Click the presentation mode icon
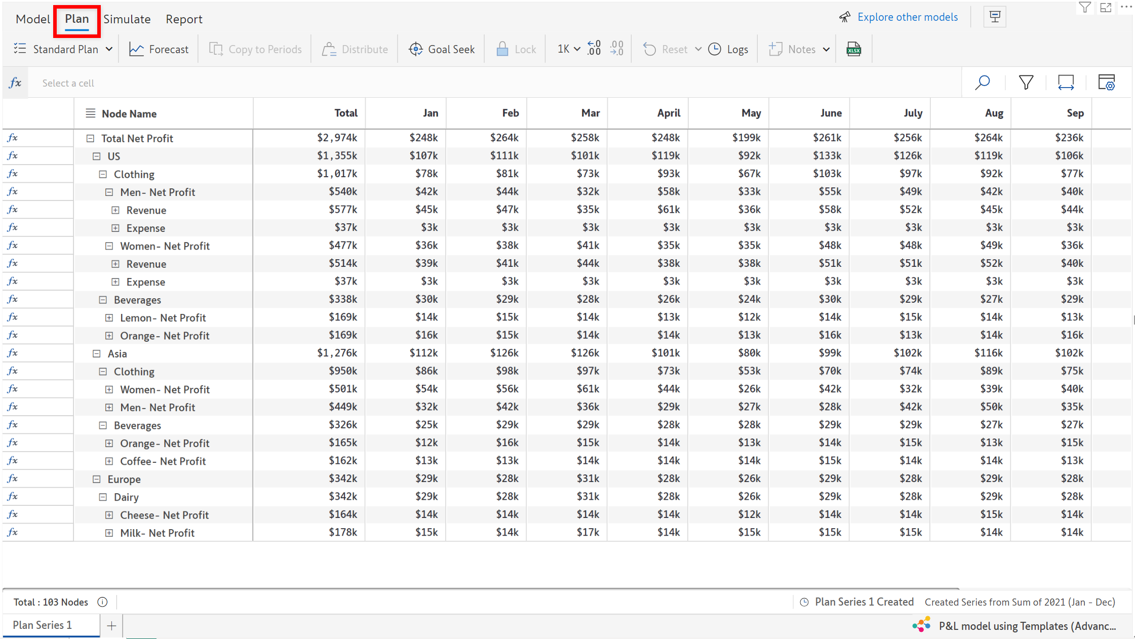Image resolution: width=1135 pixels, height=639 pixels. pos(995,17)
